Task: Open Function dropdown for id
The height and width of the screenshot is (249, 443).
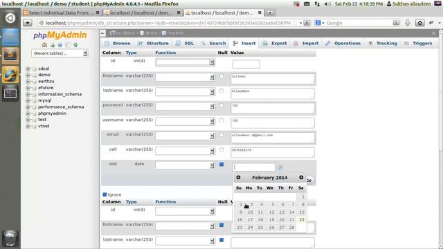Action: pyautogui.click(x=185, y=62)
